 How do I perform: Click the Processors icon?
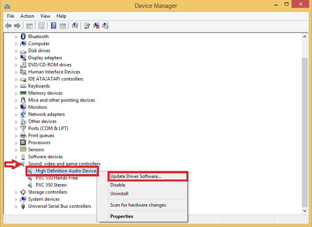23,143
